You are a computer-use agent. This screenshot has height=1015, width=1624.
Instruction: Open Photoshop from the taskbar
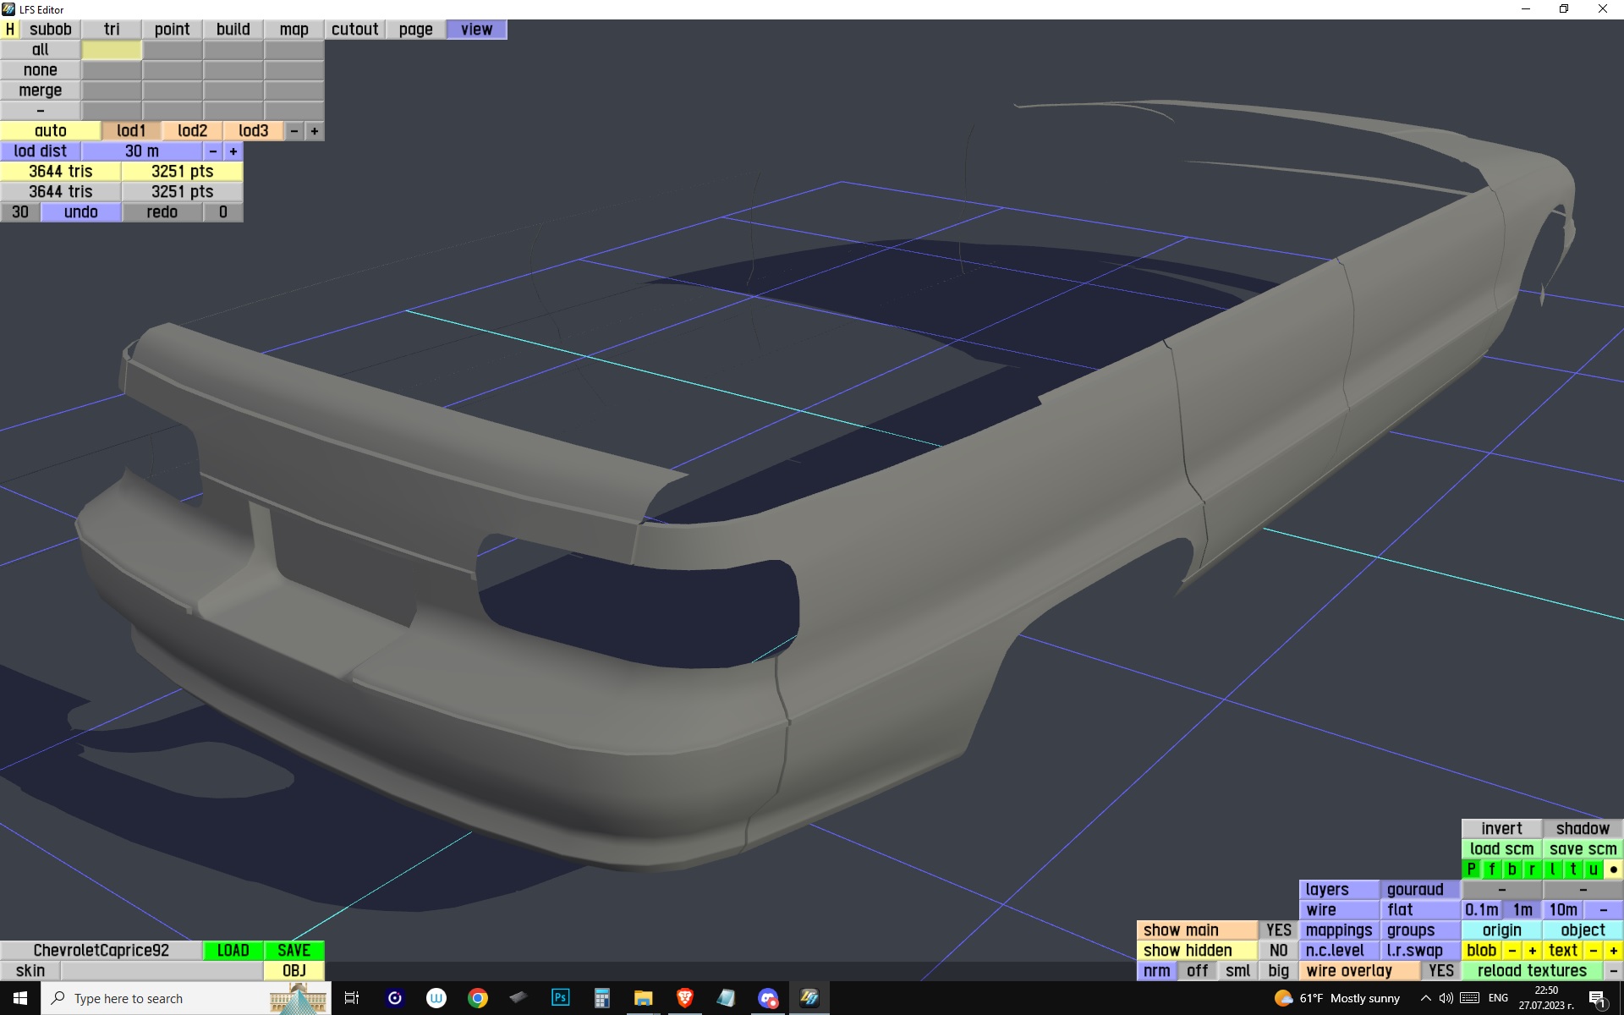click(x=560, y=998)
